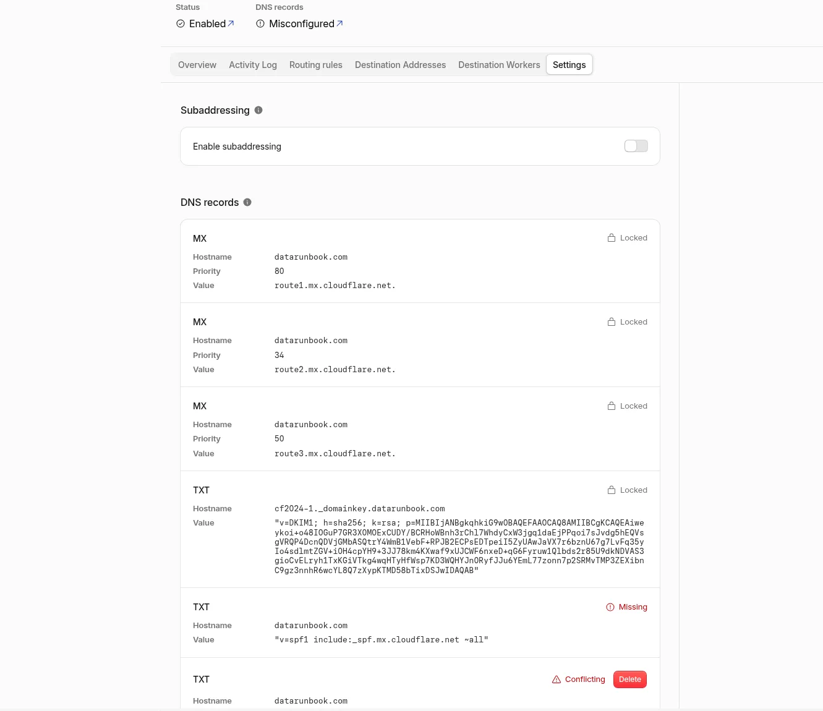This screenshot has width=823, height=711.
Task: Toggle the Enable subaddressing switch
Action: tap(636, 146)
